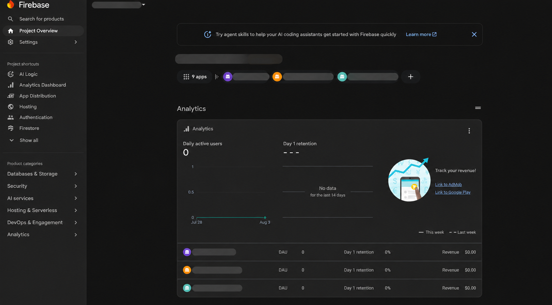552x305 pixels.
Task: Open Firestore shortcut
Action: pos(29,128)
